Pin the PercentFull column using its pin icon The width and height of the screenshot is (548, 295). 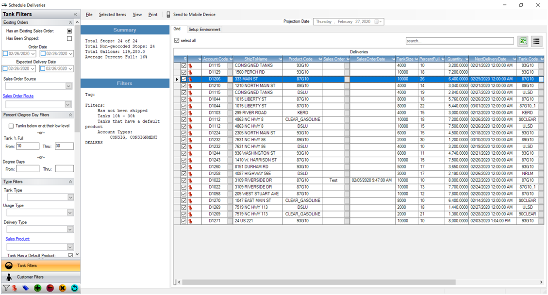[x=443, y=59]
